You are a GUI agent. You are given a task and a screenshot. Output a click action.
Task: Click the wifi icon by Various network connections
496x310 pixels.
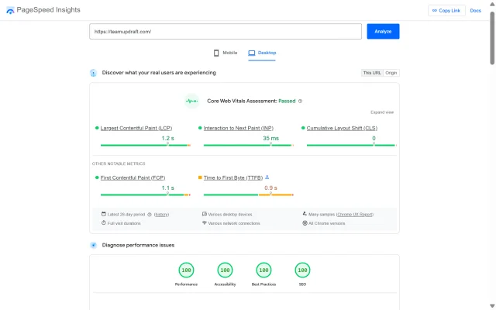[x=205, y=223]
